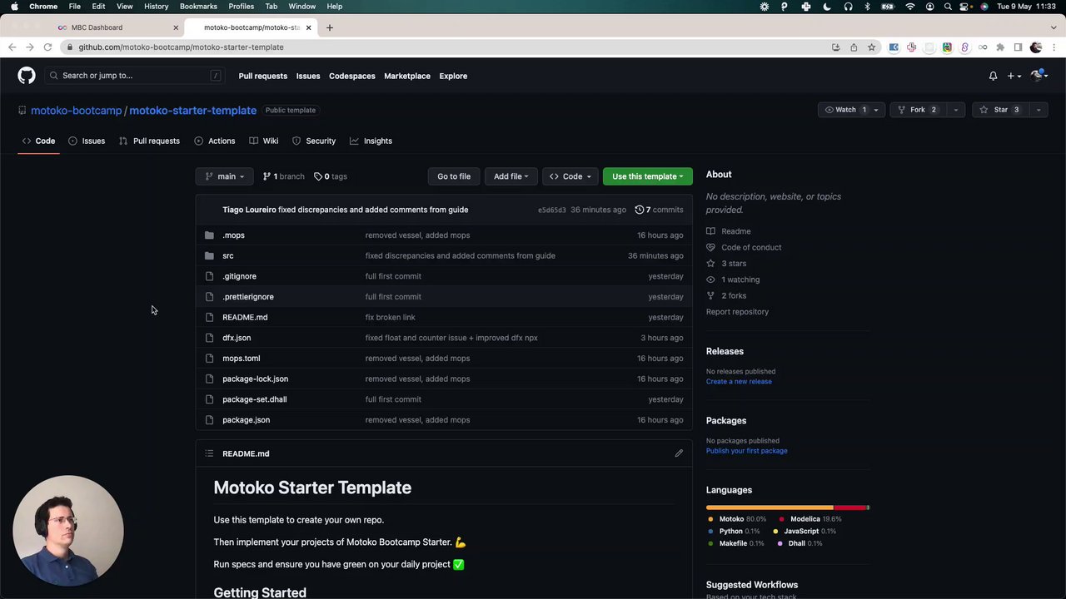This screenshot has height=599, width=1066.
Task: Open the 1 branch link
Action: (283, 176)
